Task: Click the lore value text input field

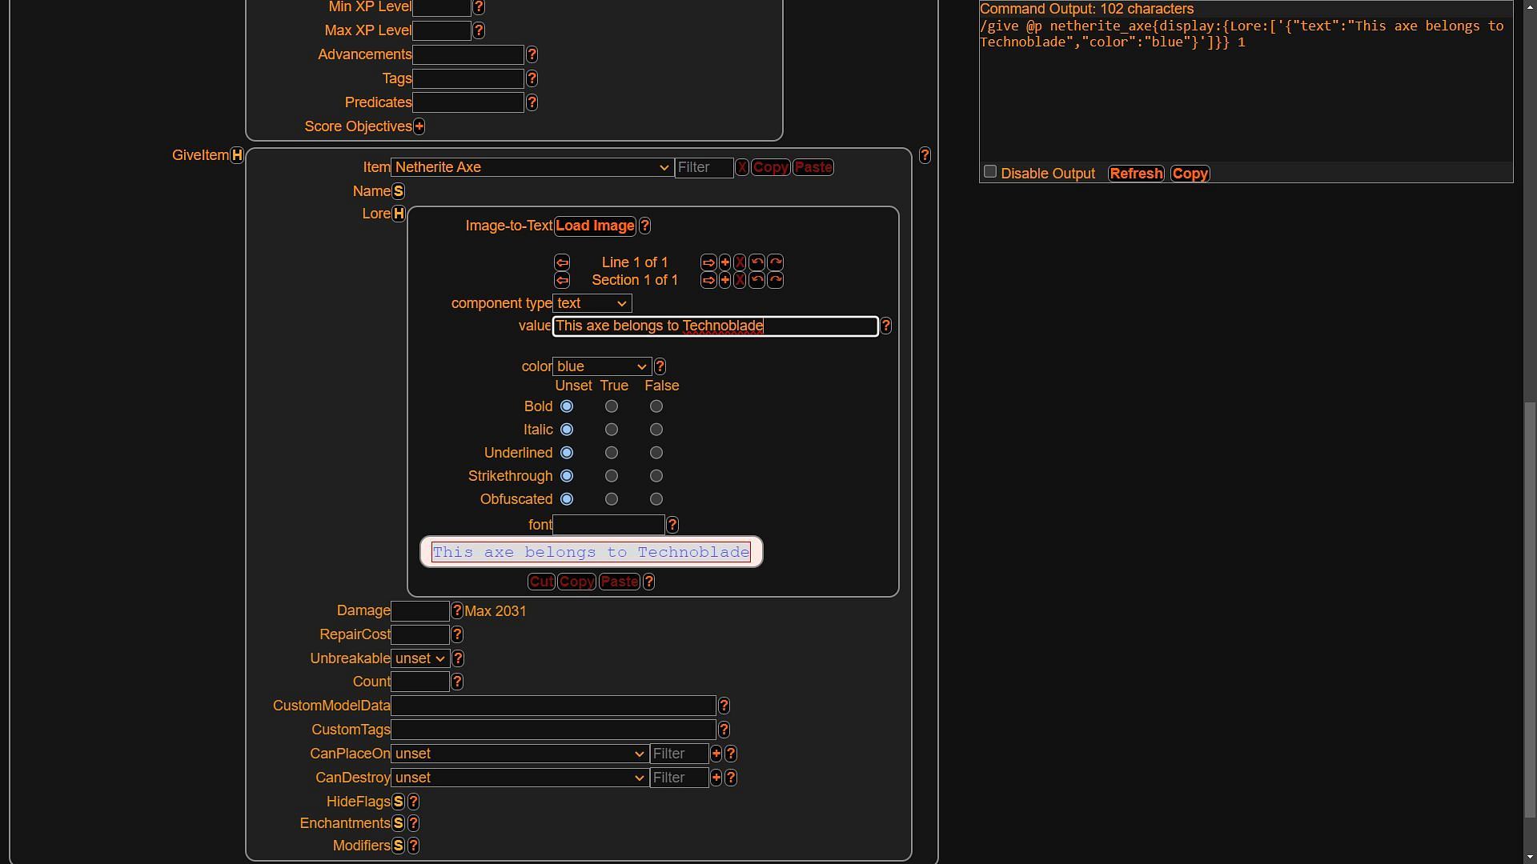Action: [716, 325]
